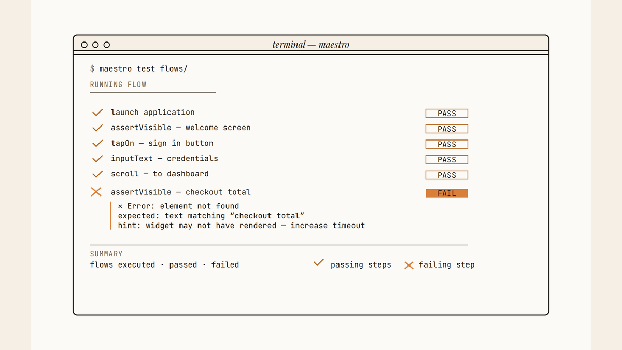Click the PASS badge for launch application
This screenshot has width=622, height=350.
click(447, 113)
